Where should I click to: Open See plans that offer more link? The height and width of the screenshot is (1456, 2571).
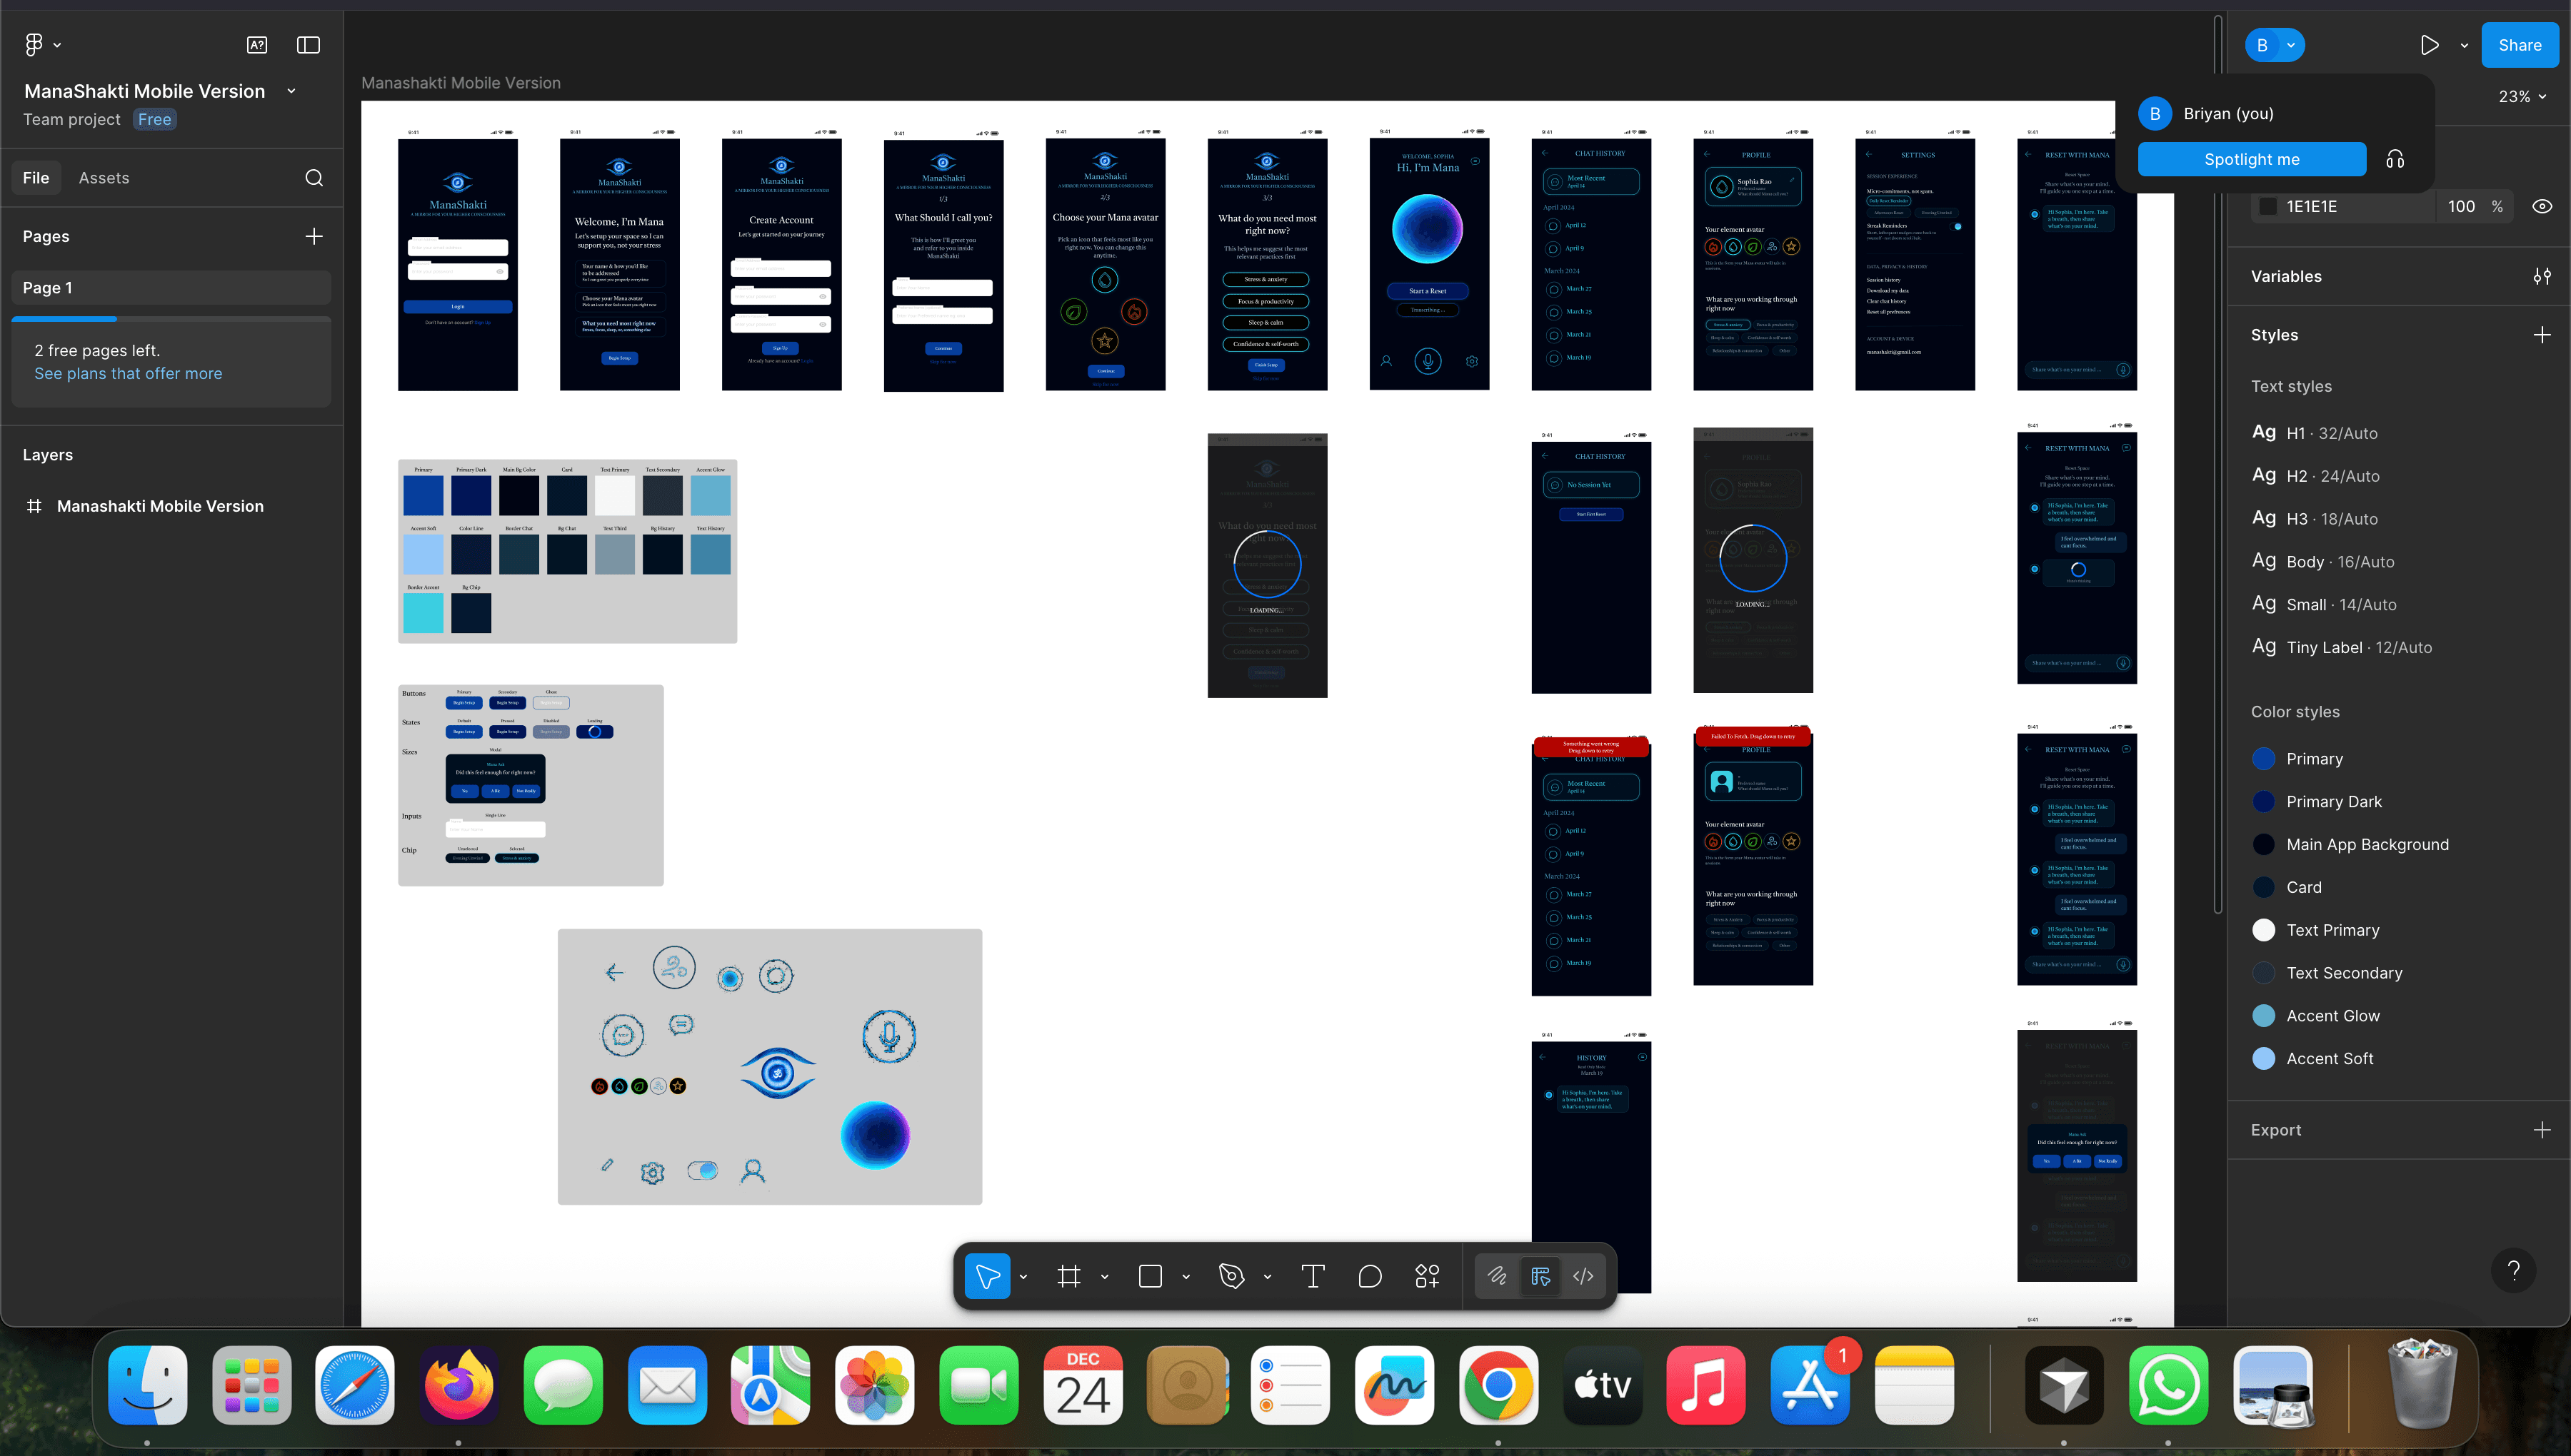[128, 373]
